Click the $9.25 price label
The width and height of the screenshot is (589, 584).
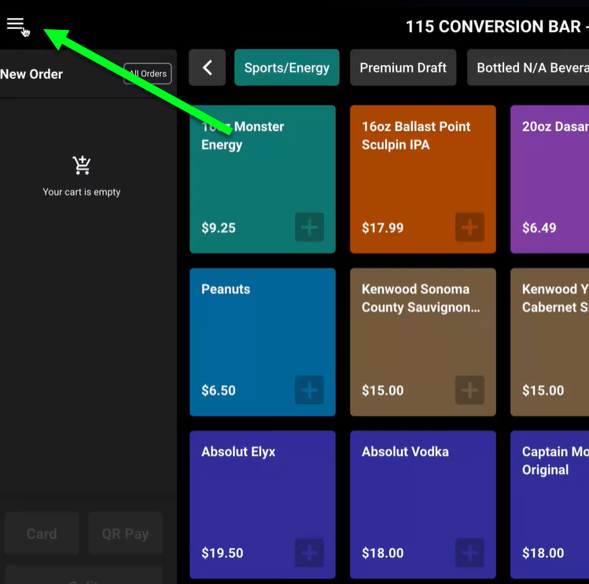219,228
